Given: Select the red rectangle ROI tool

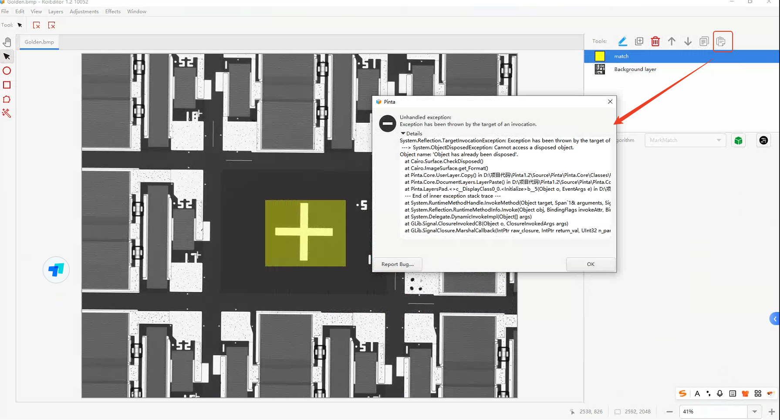Looking at the screenshot, I should (7, 85).
